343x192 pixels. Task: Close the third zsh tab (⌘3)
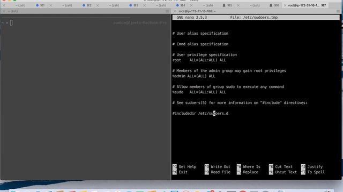pos(98,5)
